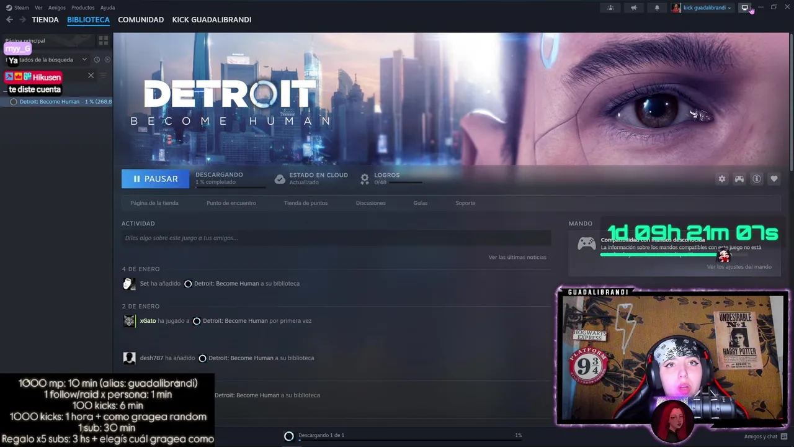Click the desh787 username in activity

click(151, 358)
